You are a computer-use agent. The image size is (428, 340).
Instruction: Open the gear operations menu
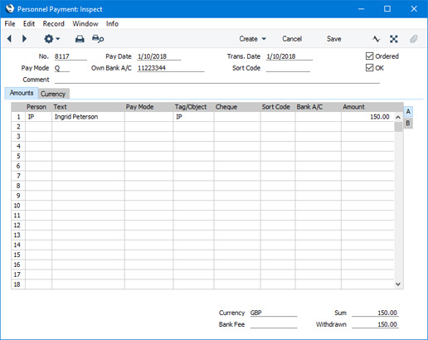coord(51,39)
